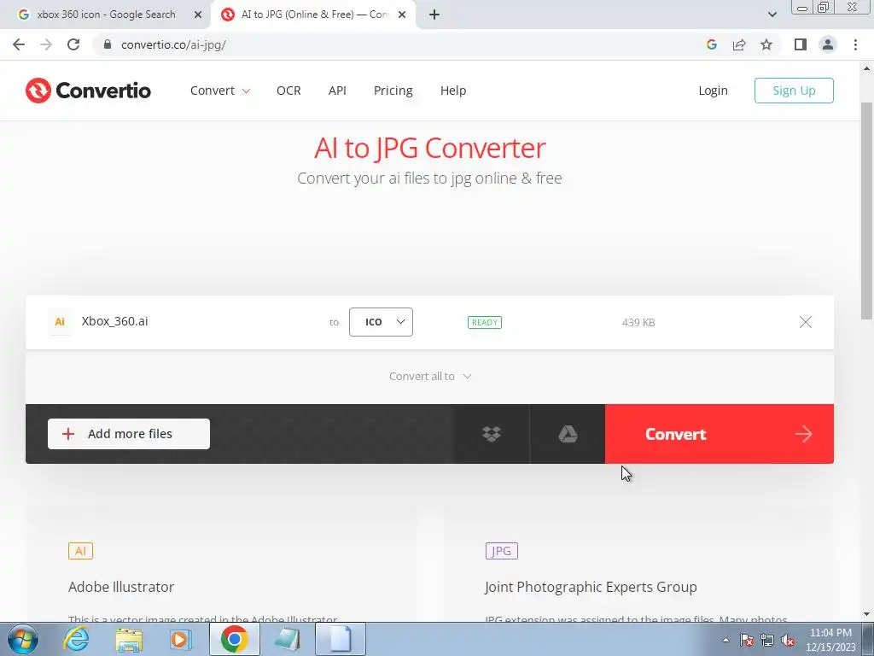Show hidden system tray icons
Viewport: 874px width, 656px height.
tap(725, 640)
